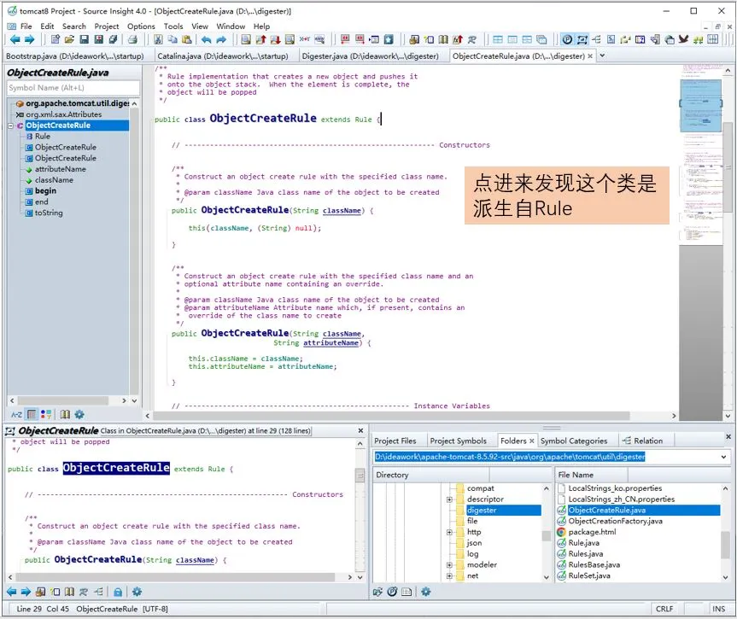Switch to the Symbol Categories tab
Viewport: 737px width, 619px height.
click(x=574, y=441)
